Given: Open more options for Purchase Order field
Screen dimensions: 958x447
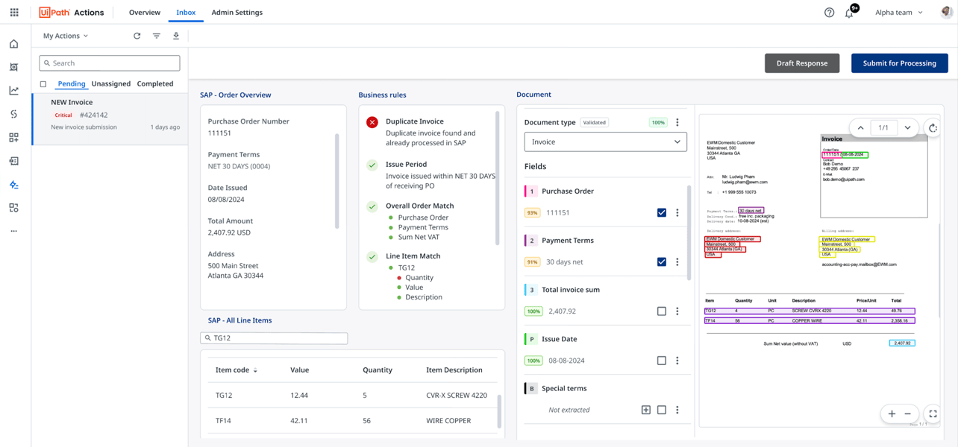Looking at the screenshot, I should [677, 213].
